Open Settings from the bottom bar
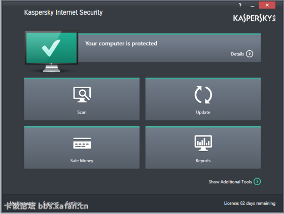The image size is (284, 214). tap(74, 203)
